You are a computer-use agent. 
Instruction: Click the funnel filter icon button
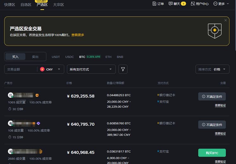[123, 69]
